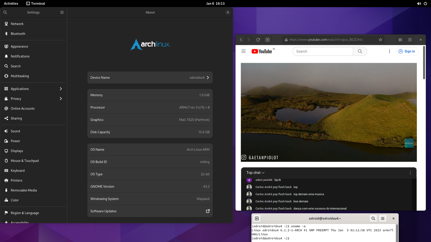The height and width of the screenshot is (242, 431).
Task: Click the YouTube Sign in button
Action: click(x=407, y=51)
